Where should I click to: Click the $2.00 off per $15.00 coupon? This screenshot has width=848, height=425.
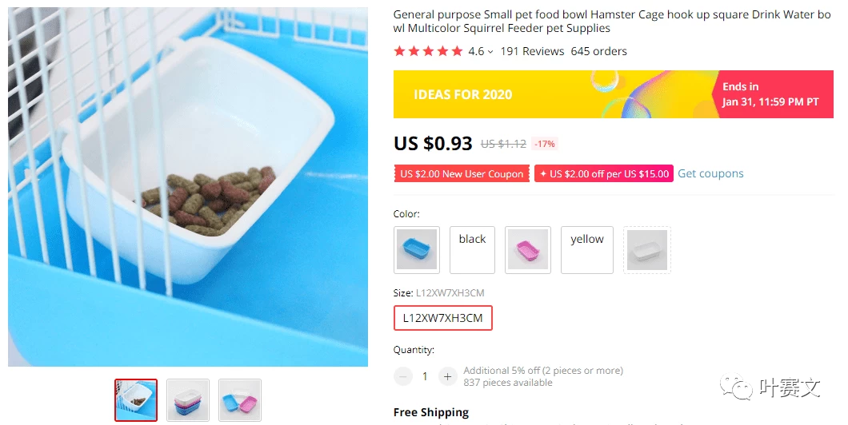click(x=604, y=174)
